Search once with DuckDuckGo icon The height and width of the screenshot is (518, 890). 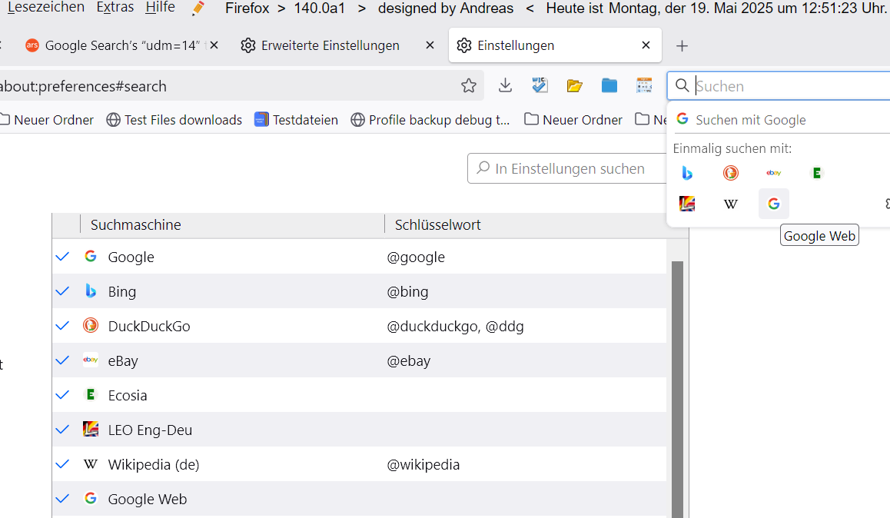(730, 173)
